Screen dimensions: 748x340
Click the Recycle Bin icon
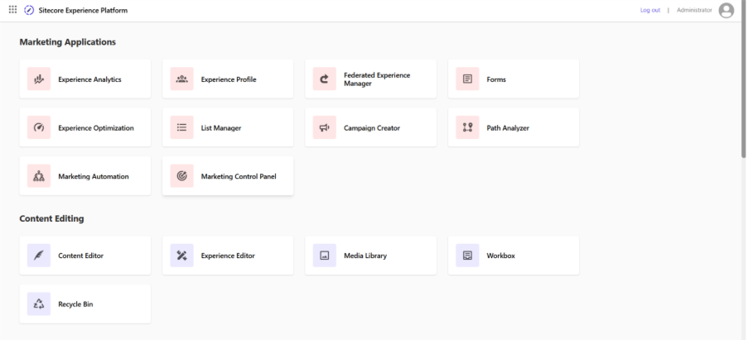tap(39, 304)
